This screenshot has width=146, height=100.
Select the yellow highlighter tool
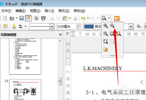coord(14,26)
